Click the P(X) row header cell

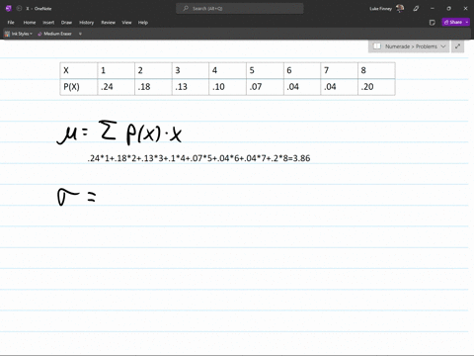(x=79, y=87)
